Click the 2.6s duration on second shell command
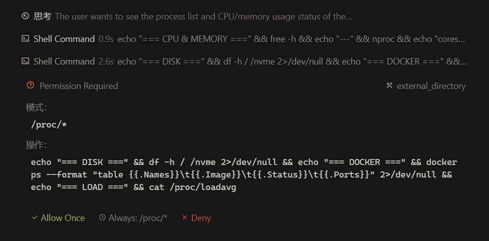The height and width of the screenshot is (241, 489). [x=106, y=61]
